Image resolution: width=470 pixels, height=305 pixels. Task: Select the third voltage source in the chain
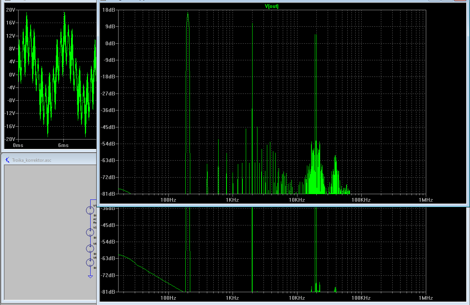click(90, 248)
